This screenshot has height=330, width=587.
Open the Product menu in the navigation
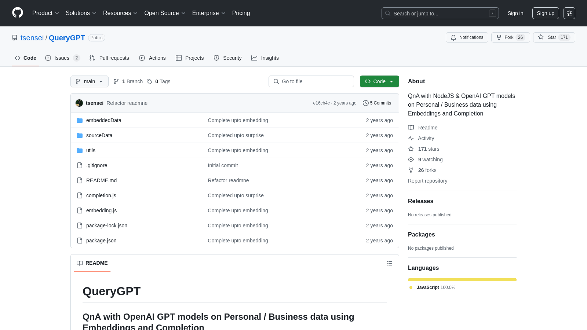[45, 13]
